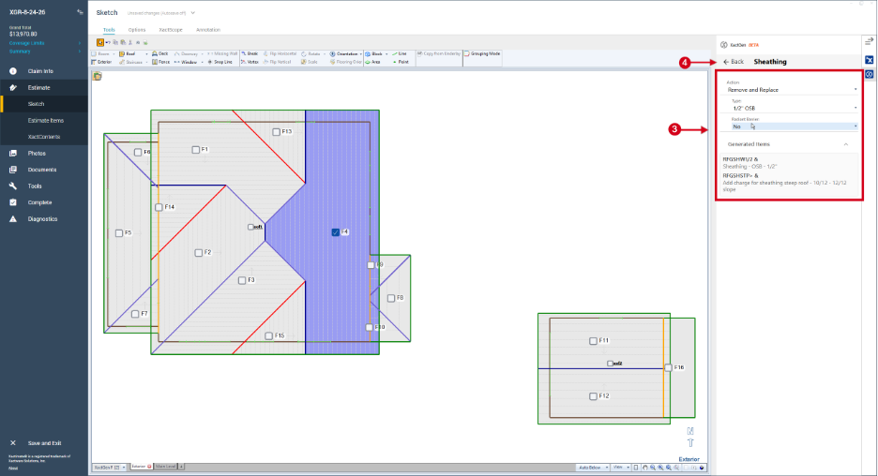Viewport: 878px width, 476px height.
Task: Uncheck the F4 roof face checkbox
Action: click(x=336, y=232)
